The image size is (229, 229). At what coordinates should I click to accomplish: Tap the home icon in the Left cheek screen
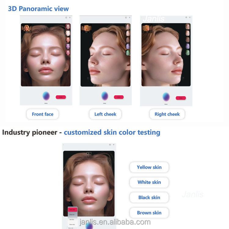126,17
